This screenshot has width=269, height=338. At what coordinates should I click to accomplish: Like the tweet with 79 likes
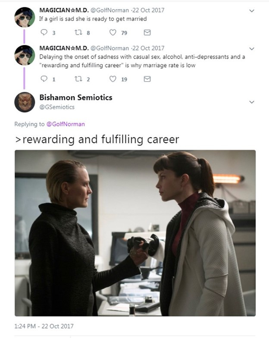tap(113, 32)
